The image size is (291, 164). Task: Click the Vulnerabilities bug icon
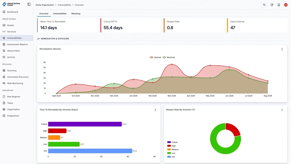point(4,38)
